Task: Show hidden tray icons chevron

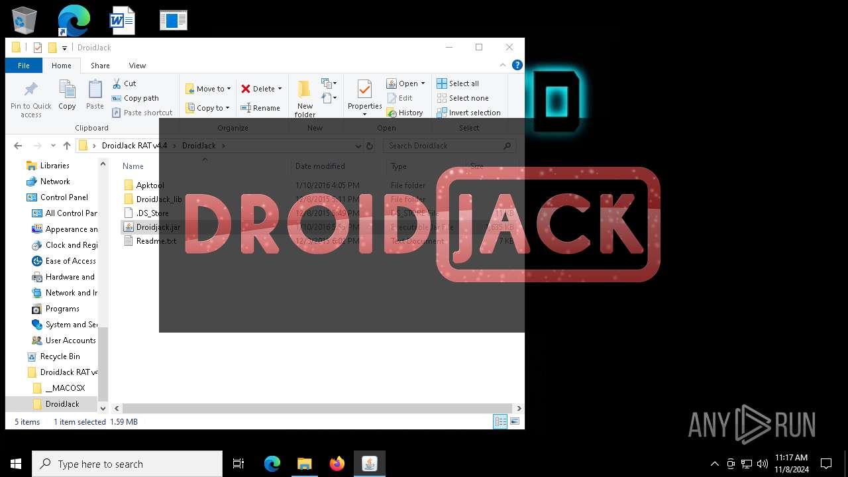Action: tap(714, 464)
